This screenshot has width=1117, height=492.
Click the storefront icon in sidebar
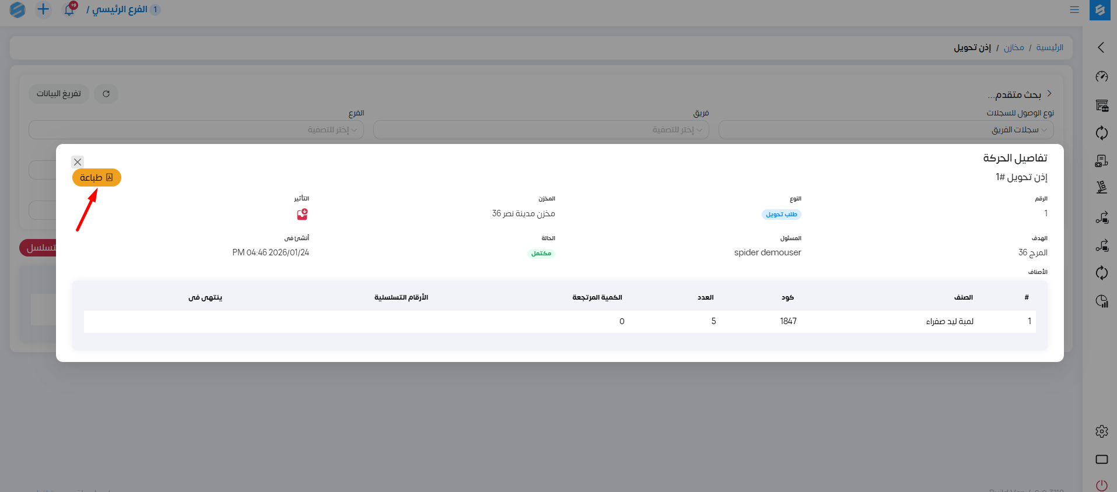(1101, 106)
